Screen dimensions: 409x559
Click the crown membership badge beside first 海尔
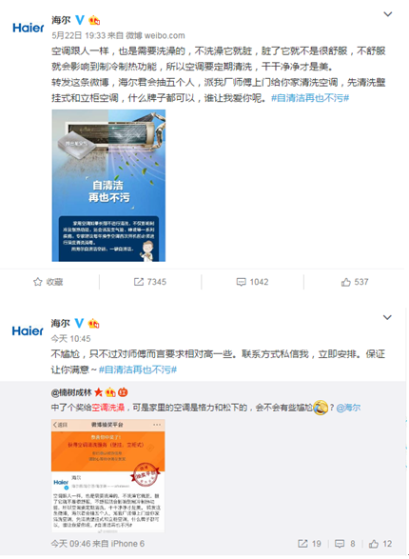pyautogui.click(x=94, y=20)
